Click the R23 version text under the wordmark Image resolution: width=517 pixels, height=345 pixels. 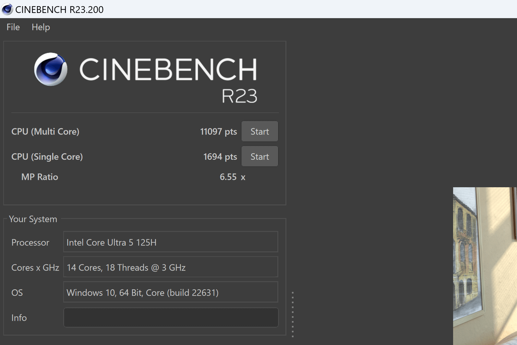coord(240,96)
